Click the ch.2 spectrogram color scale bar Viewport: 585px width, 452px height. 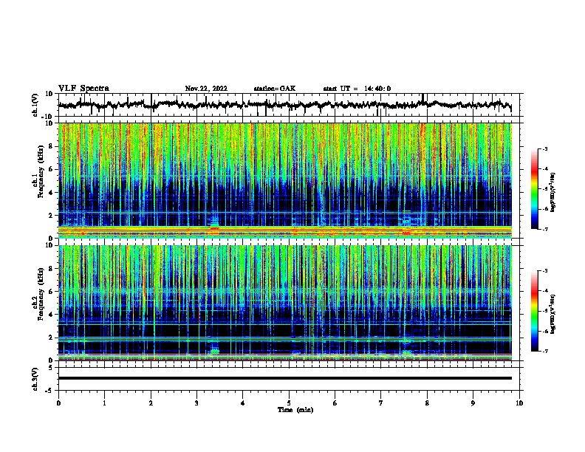point(534,311)
